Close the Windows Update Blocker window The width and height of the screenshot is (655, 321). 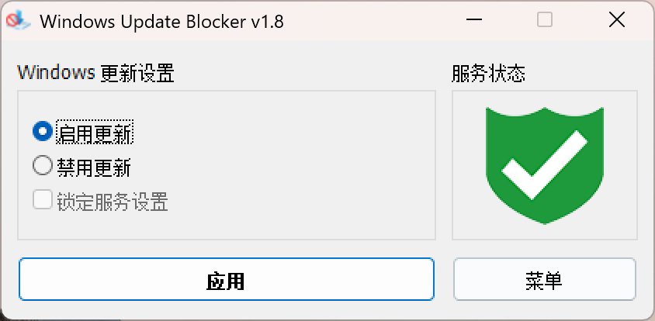[618, 21]
